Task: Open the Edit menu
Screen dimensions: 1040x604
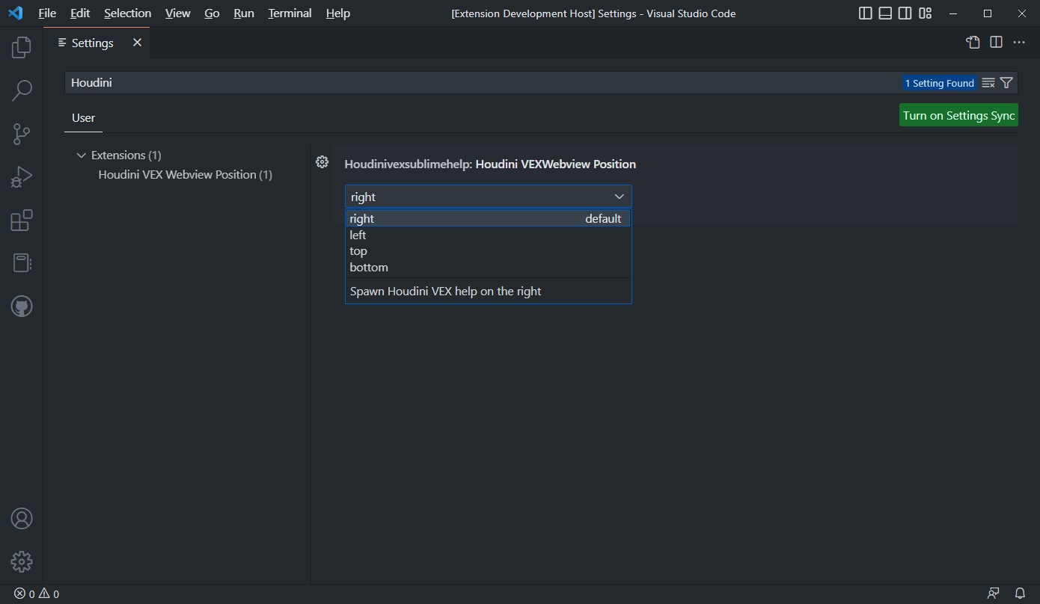Action: click(x=80, y=13)
